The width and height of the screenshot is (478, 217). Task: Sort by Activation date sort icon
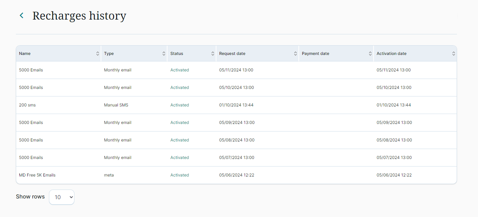[x=454, y=54]
